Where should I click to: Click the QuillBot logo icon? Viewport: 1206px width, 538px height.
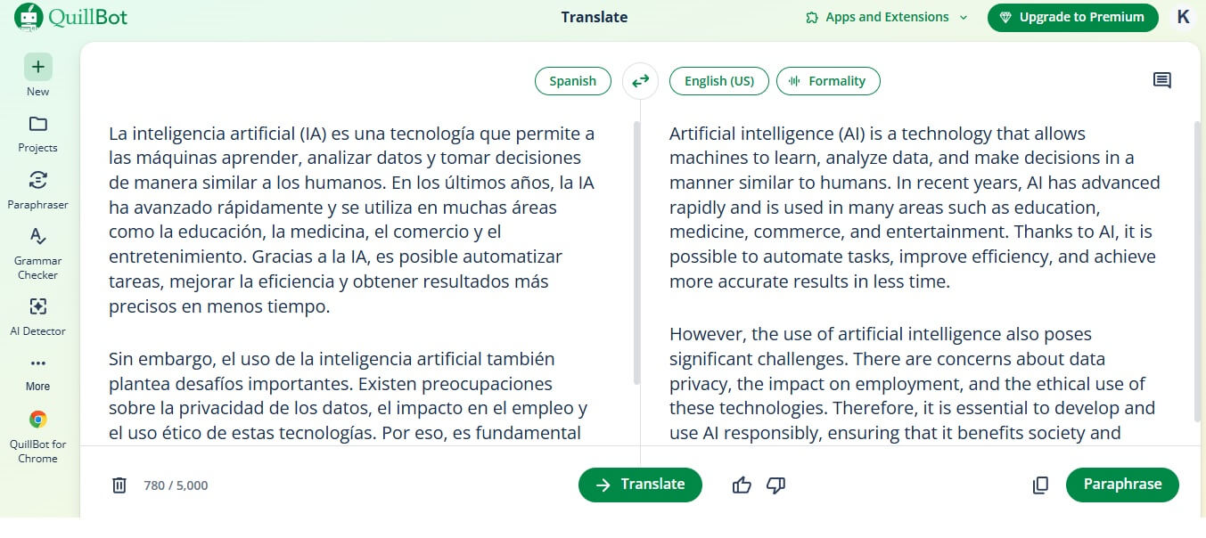coord(29,17)
